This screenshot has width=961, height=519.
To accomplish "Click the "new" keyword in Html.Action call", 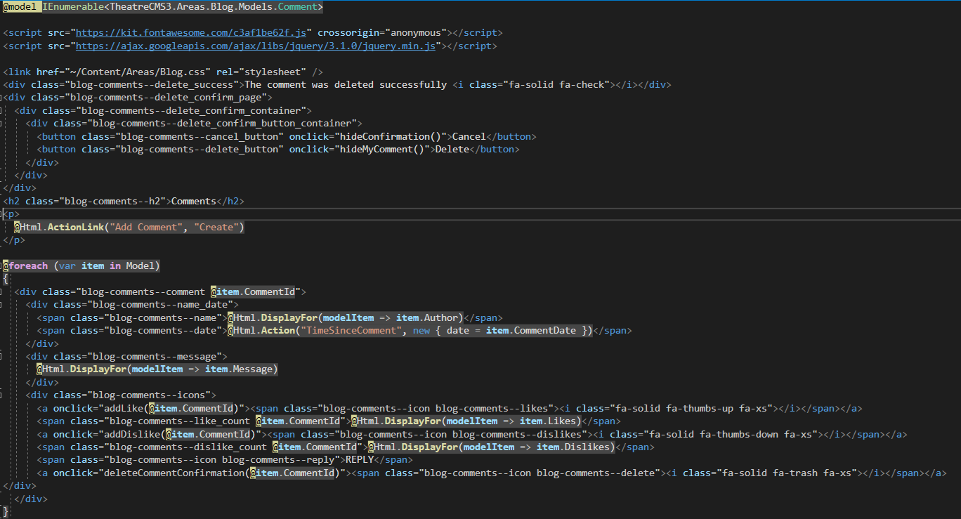I will tap(421, 330).
